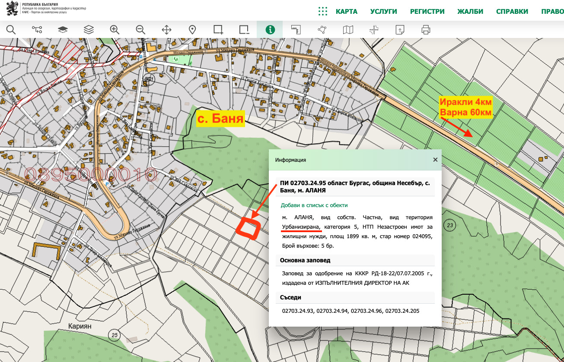Click the ПИ 02703.24.95 property heading
This screenshot has height=362, width=564.
(x=355, y=186)
